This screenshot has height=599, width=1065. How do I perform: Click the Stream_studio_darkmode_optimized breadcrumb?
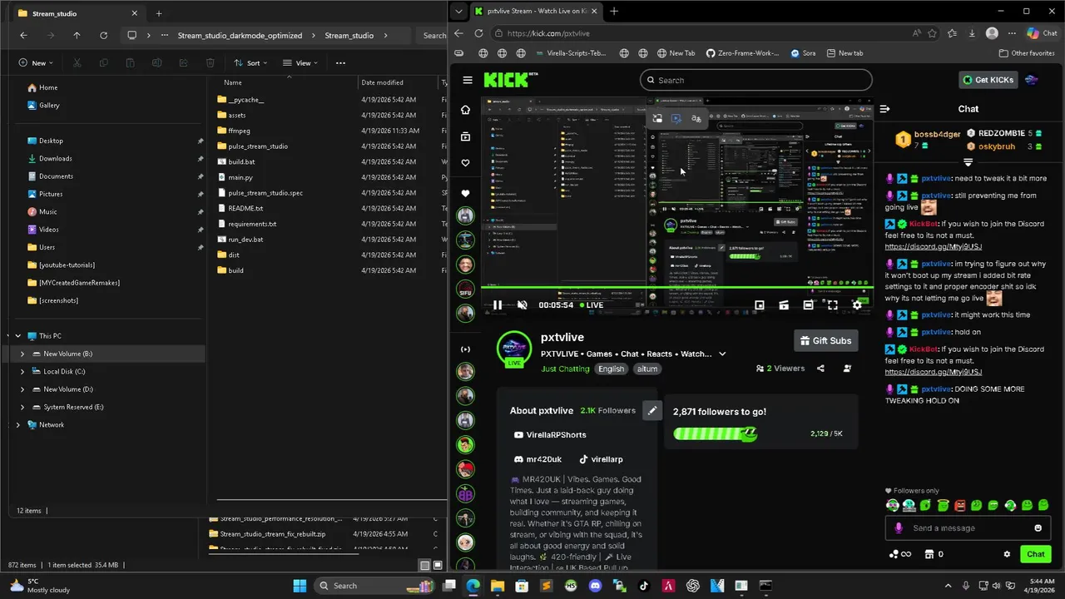pyautogui.click(x=239, y=36)
